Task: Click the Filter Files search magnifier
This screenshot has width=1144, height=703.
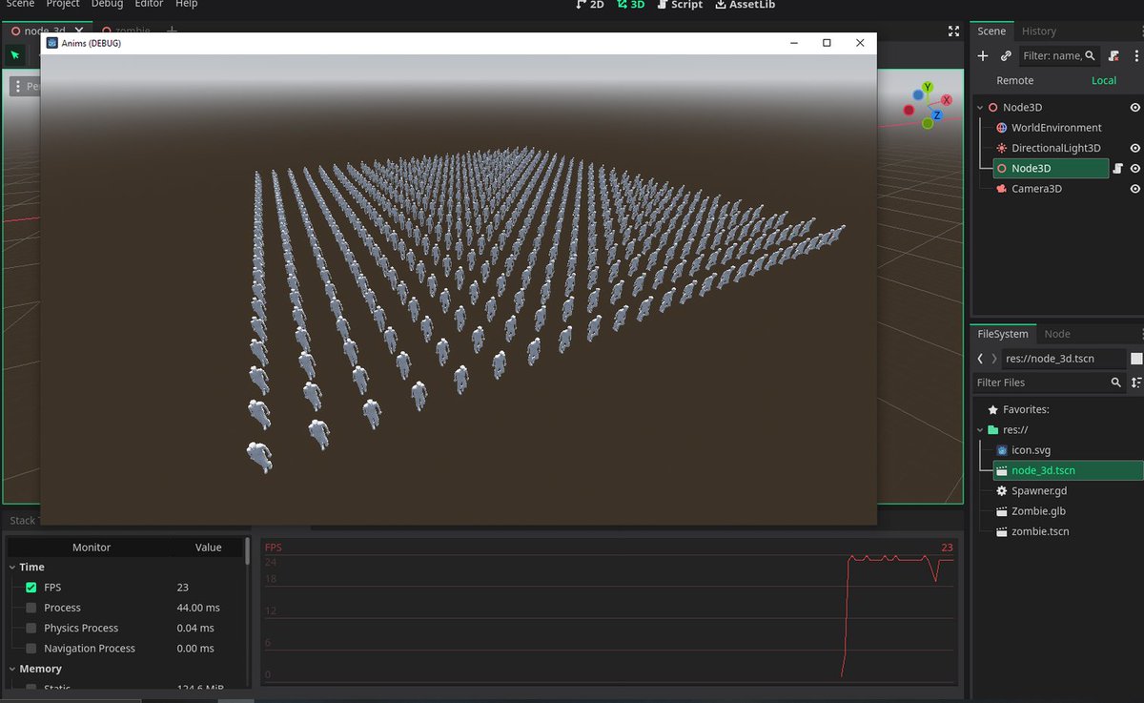Action: click(1116, 383)
